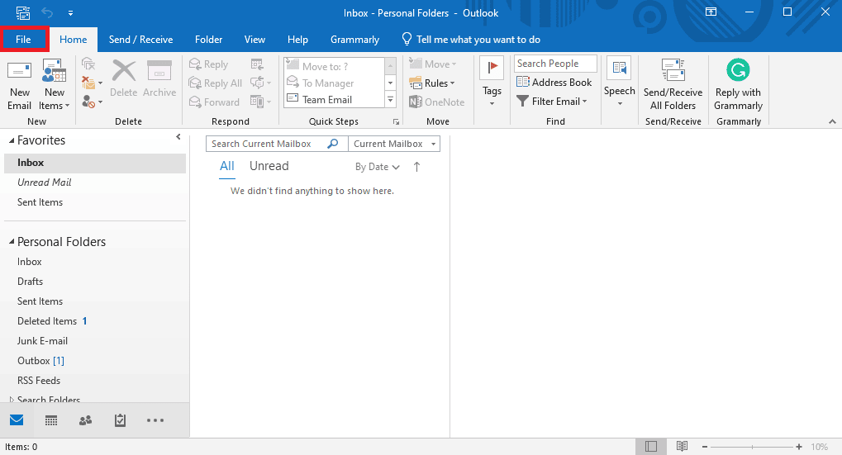The image size is (842, 455).
Task: Collapse the ribbon with the arrow
Action: pos(832,121)
